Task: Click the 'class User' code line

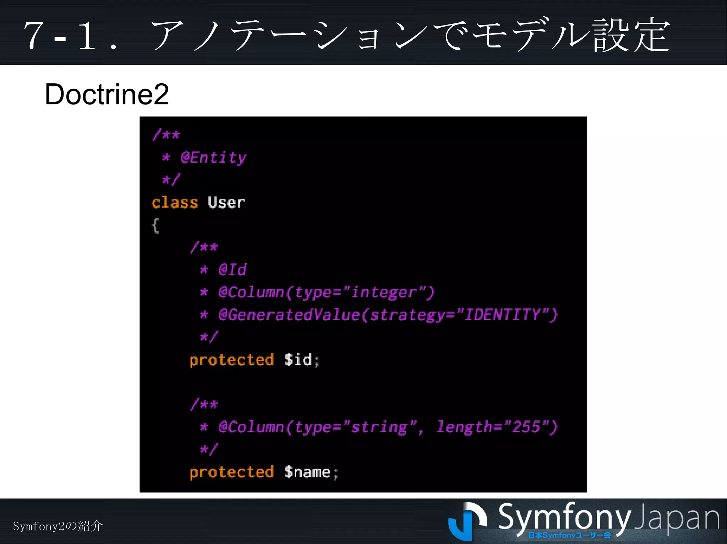Action: click(x=198, y=202)
